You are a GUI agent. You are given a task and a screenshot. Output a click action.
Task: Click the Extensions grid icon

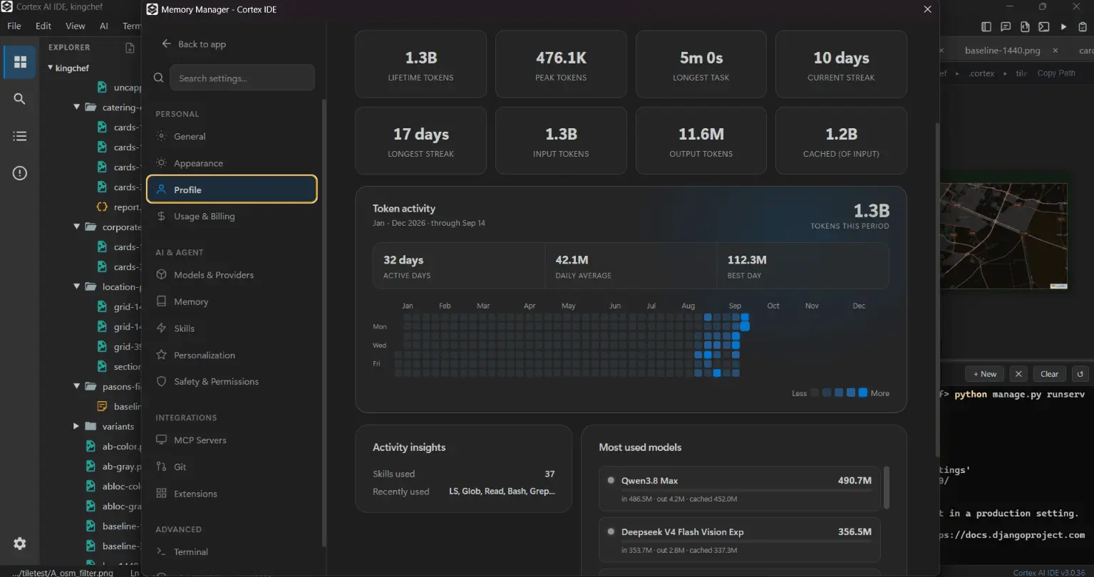pos(161,493)
